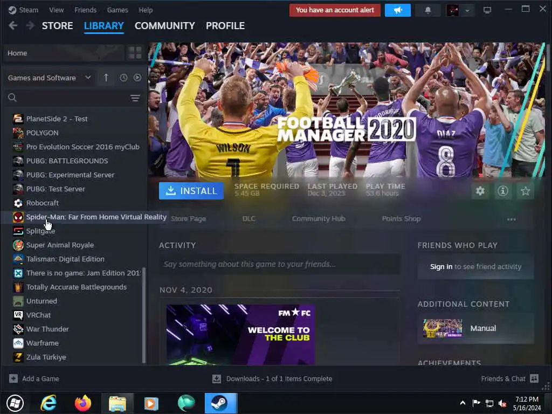
Task: Click the Unturned game icon
Action: click(x=18, y=301)
